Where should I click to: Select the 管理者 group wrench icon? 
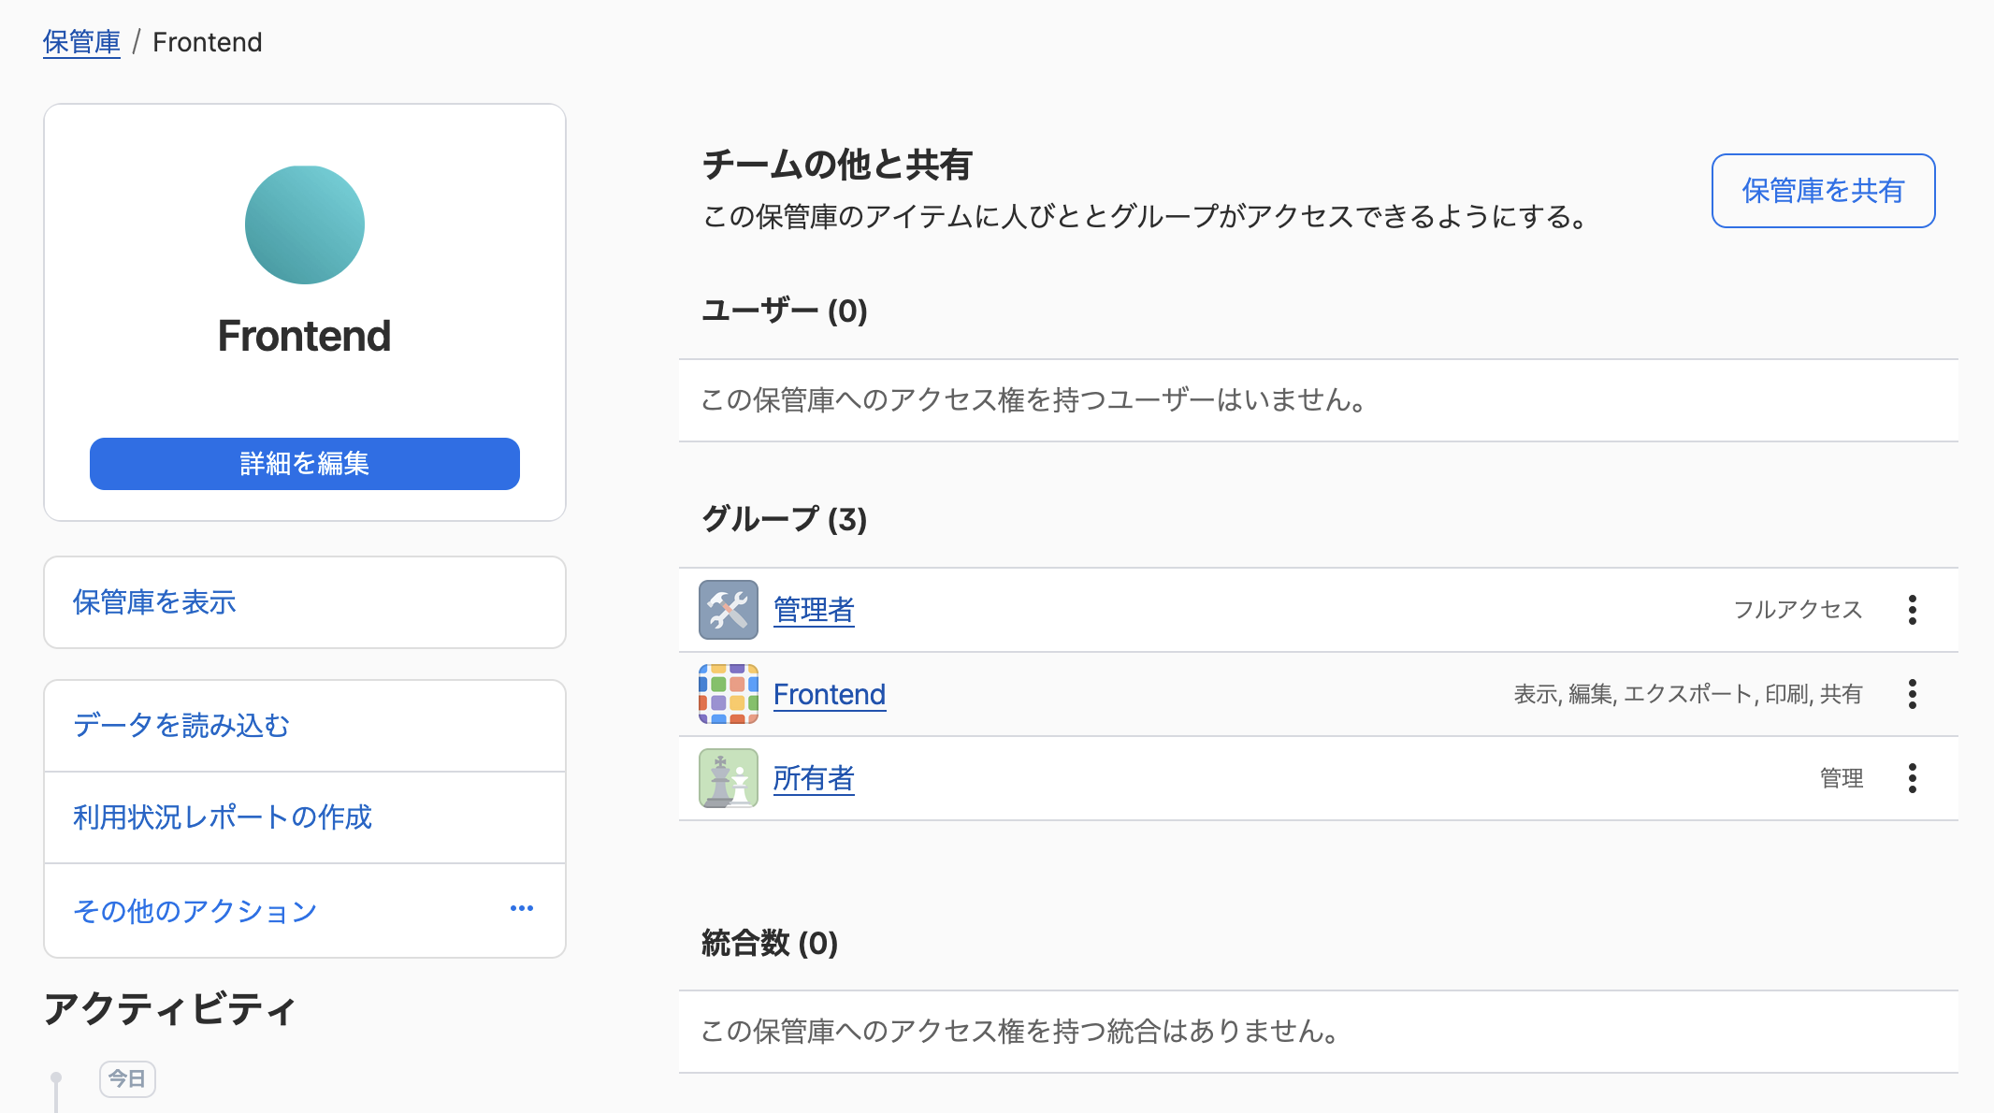click(729, 609)
